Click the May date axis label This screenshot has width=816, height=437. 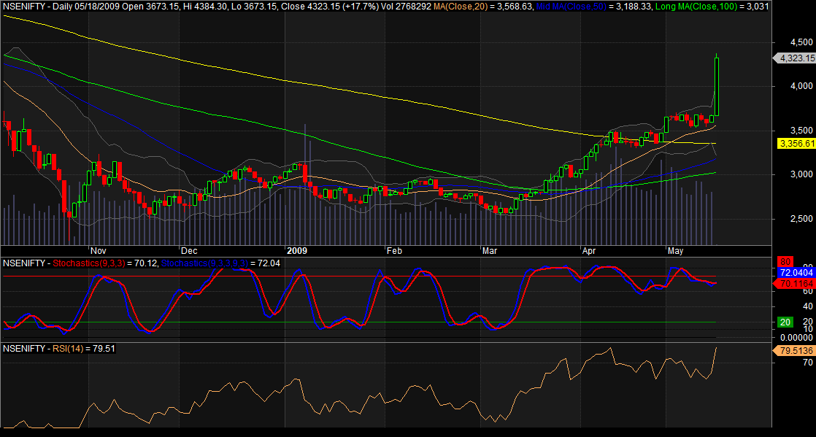(676, 251)
